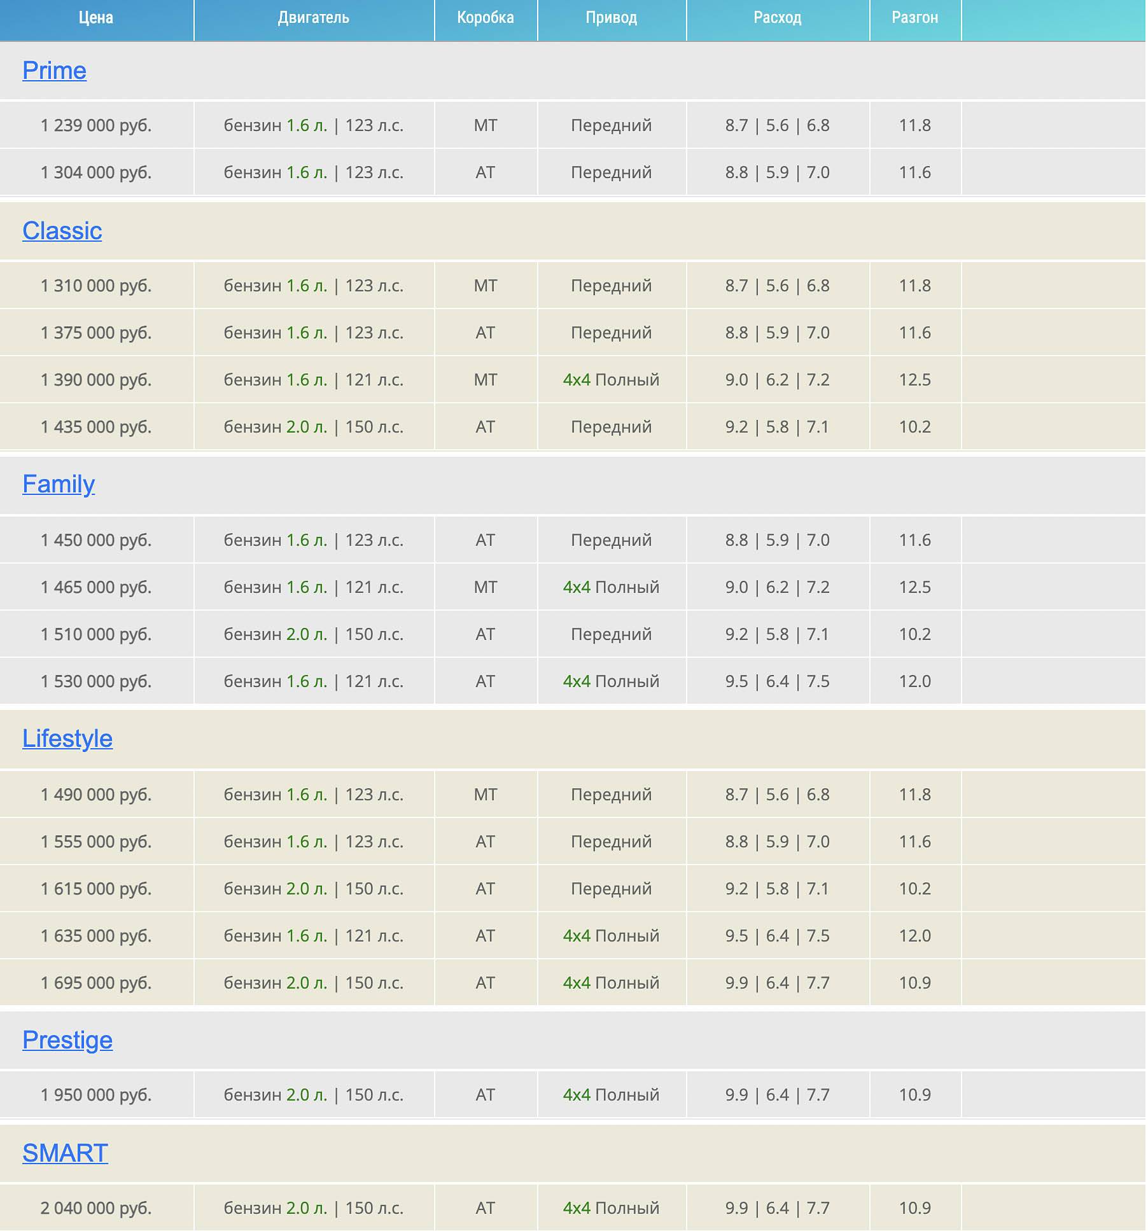Open the SMART trim link
Image resolution: width=1148 pixels, height=1231 pixels.
(x=65, y=1153)
